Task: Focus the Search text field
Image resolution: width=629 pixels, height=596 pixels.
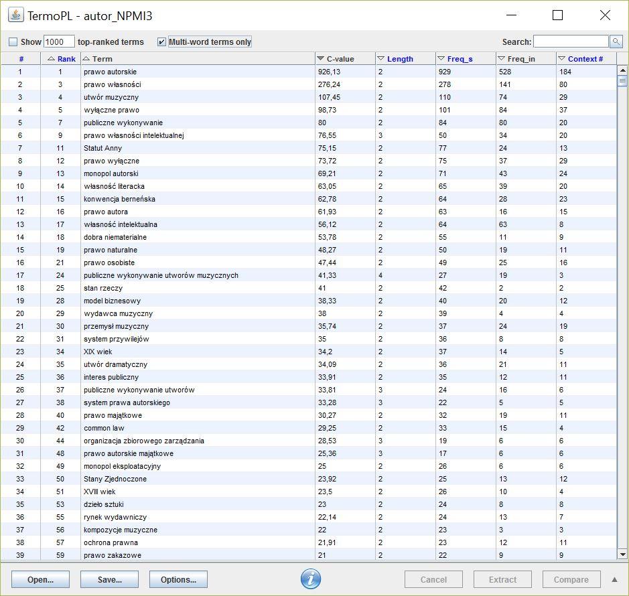Action: 571,42
